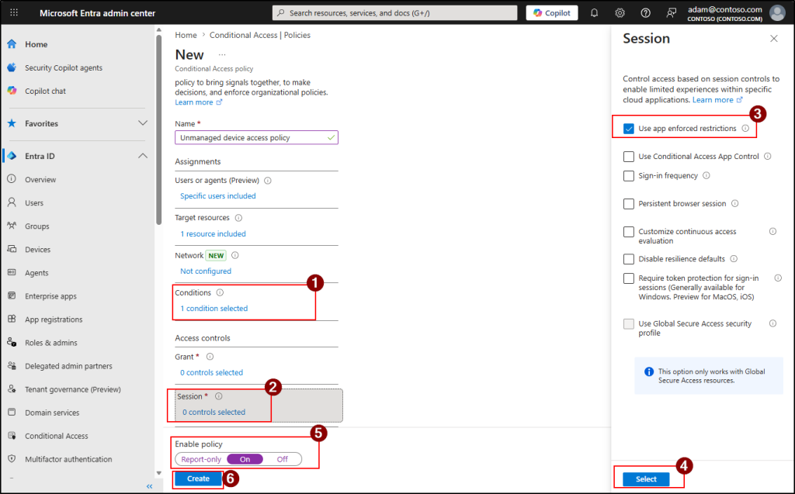Viewport: 795px width, 494px height.
Task: Click the Create button
Action: click(x=198, y=478)
